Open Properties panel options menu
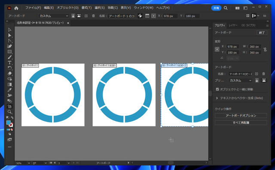 tap(267, 26)
